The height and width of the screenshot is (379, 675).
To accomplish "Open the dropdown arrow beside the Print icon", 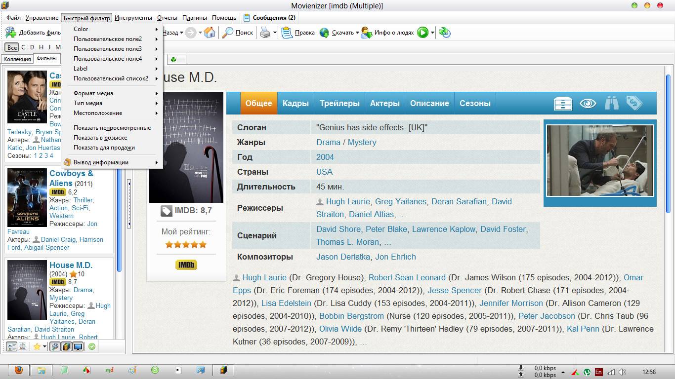I will pos(275,33).
